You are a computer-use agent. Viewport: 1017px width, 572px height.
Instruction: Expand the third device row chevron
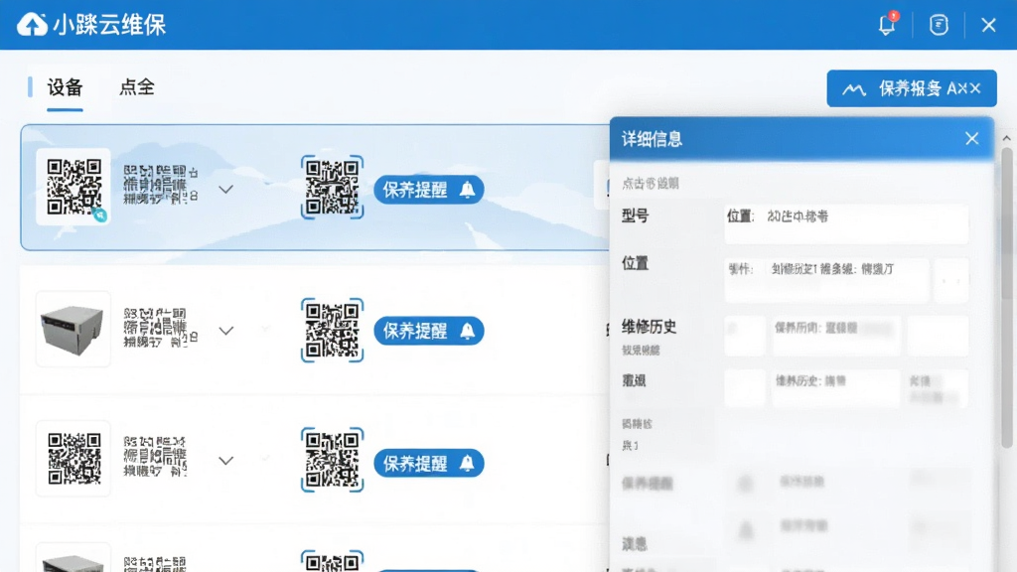pyautogui.click(x=225, y=461)
